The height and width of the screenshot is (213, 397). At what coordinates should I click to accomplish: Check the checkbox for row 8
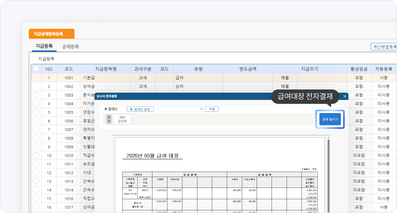(x=36, y=138)
